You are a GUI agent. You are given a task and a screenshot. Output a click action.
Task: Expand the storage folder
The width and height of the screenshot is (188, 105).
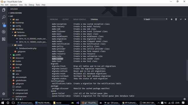tap(27, 64)
